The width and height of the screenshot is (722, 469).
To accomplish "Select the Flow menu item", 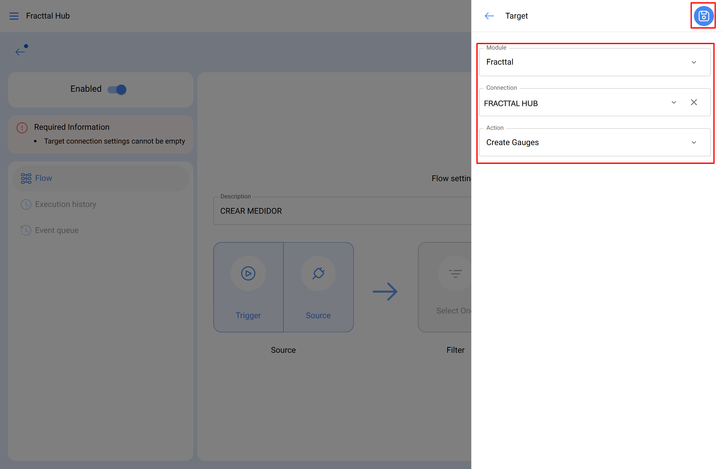I will 43,178.
